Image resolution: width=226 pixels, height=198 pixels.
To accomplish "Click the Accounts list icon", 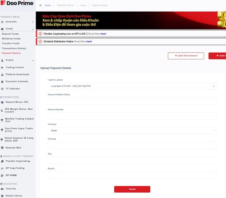I will [2, 22].
